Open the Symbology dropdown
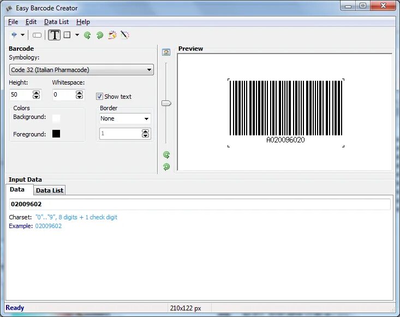 pyautogui.click(x=81, y=70)
